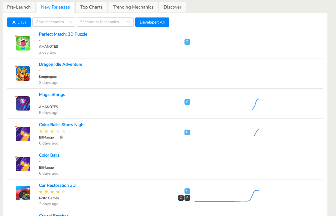Expand the Core Mechanics dropdown

[54, 22]
